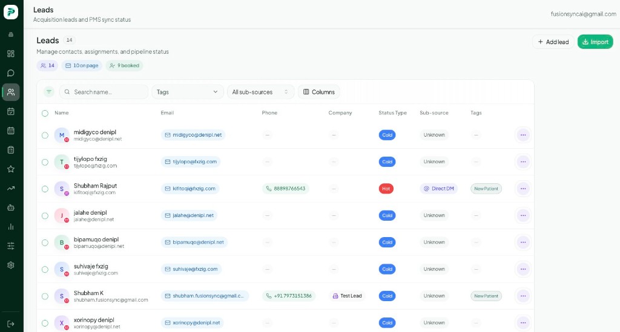620x332 pixels.
Task: Open the settings gear icon in sidebar
Action: (x=11, y=265)
